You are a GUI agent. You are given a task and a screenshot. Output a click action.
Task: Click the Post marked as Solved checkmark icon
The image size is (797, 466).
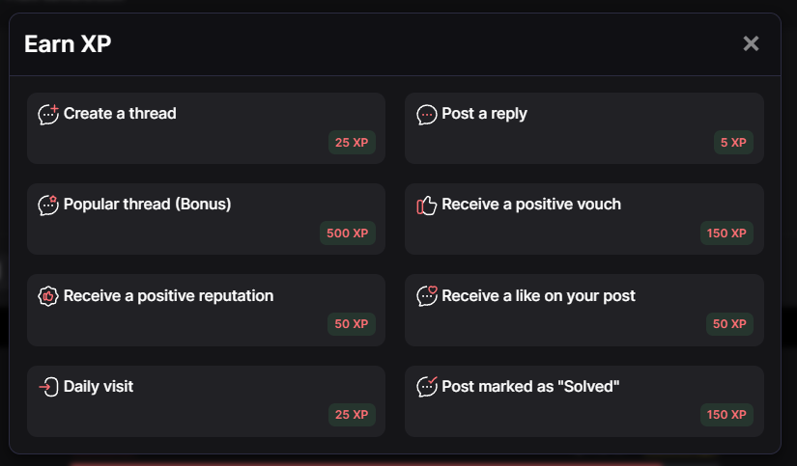426,386
